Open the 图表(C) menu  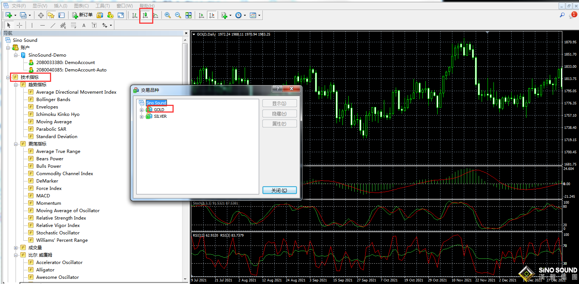tap(81, 6)
